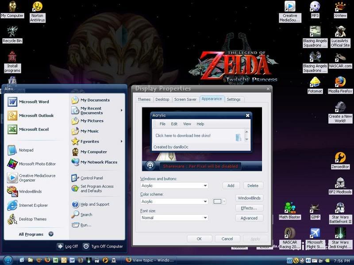354x265 pixels.
Task: Select Recycle Bin desktop icon
Action: [x=12, y=35]
